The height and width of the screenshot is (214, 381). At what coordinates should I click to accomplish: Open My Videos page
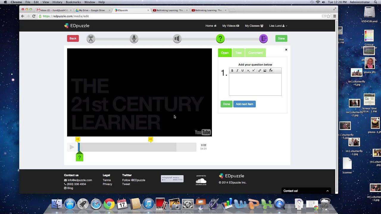[x=231, y=26]
